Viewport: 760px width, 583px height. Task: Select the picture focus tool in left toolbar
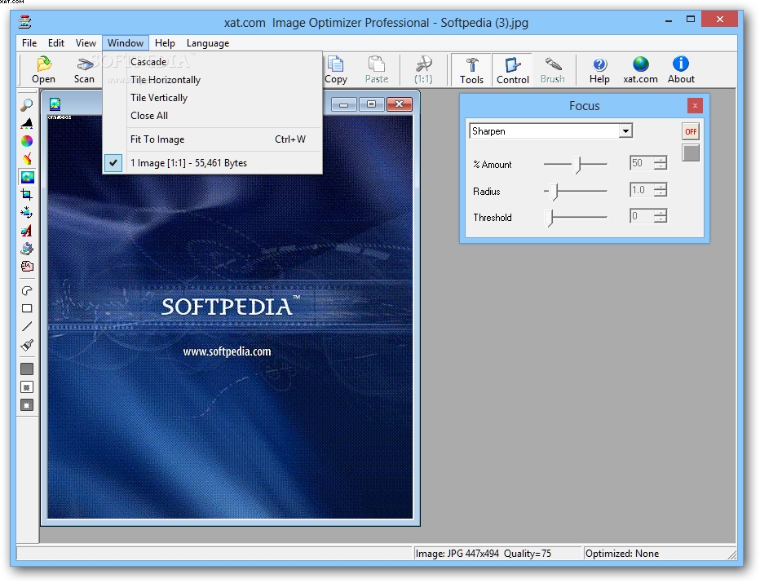[27, 177]
